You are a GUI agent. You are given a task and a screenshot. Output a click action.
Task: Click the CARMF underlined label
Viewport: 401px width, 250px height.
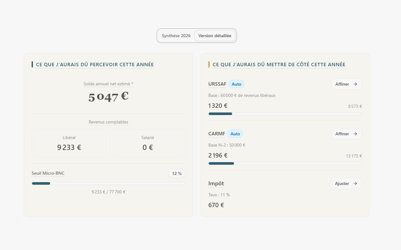tap(216, 134)
